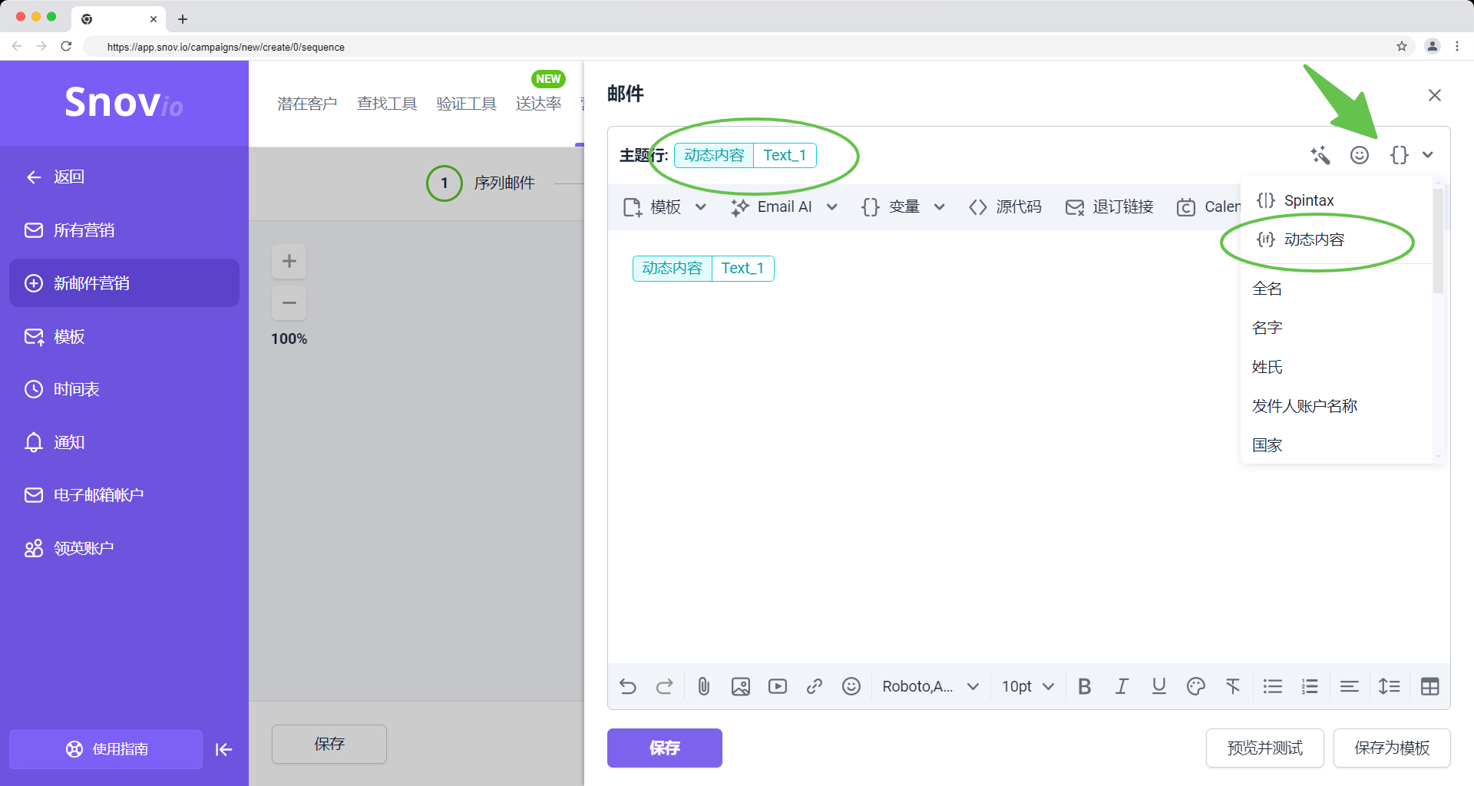This screenshot has height=786, width=1474.
Task: Insert 退订链接 unsubscribe link
Action: (x=1109, y=207)
